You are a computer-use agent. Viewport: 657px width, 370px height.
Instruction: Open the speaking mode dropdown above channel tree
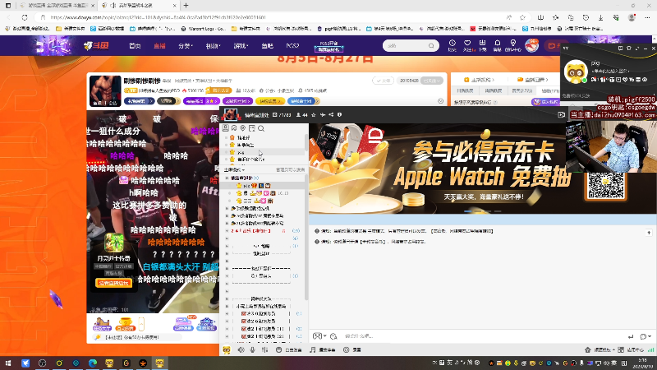tap(234, 170)
